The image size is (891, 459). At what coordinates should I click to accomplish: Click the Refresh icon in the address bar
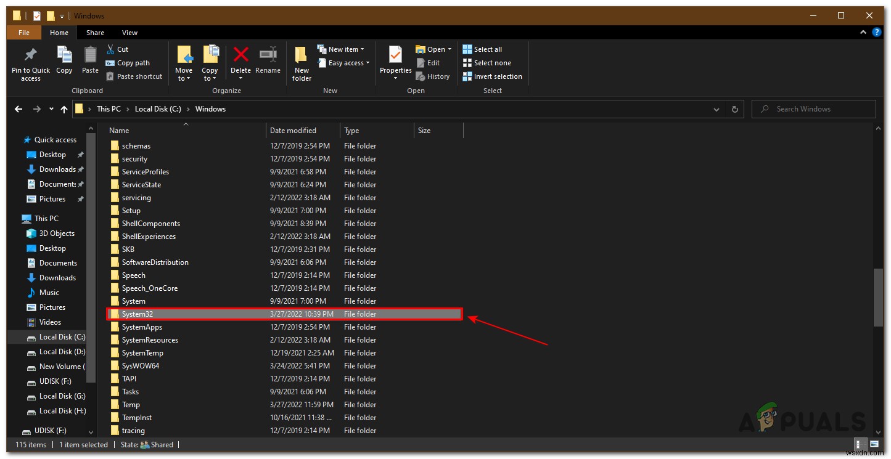(x=734, y=108)
